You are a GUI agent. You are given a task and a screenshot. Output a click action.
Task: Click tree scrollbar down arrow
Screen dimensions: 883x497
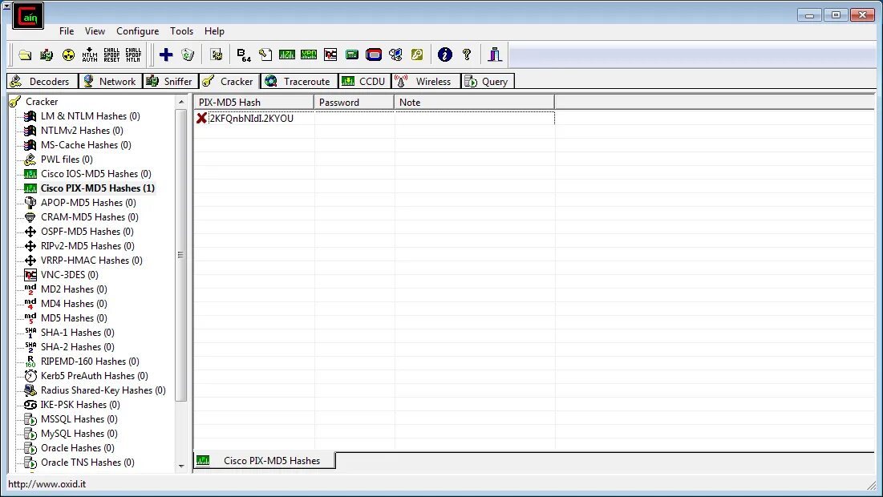click(x=181, y=466)
